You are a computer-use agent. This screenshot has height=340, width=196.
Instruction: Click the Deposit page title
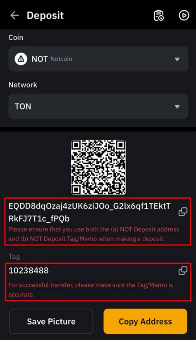click(45, 15)
